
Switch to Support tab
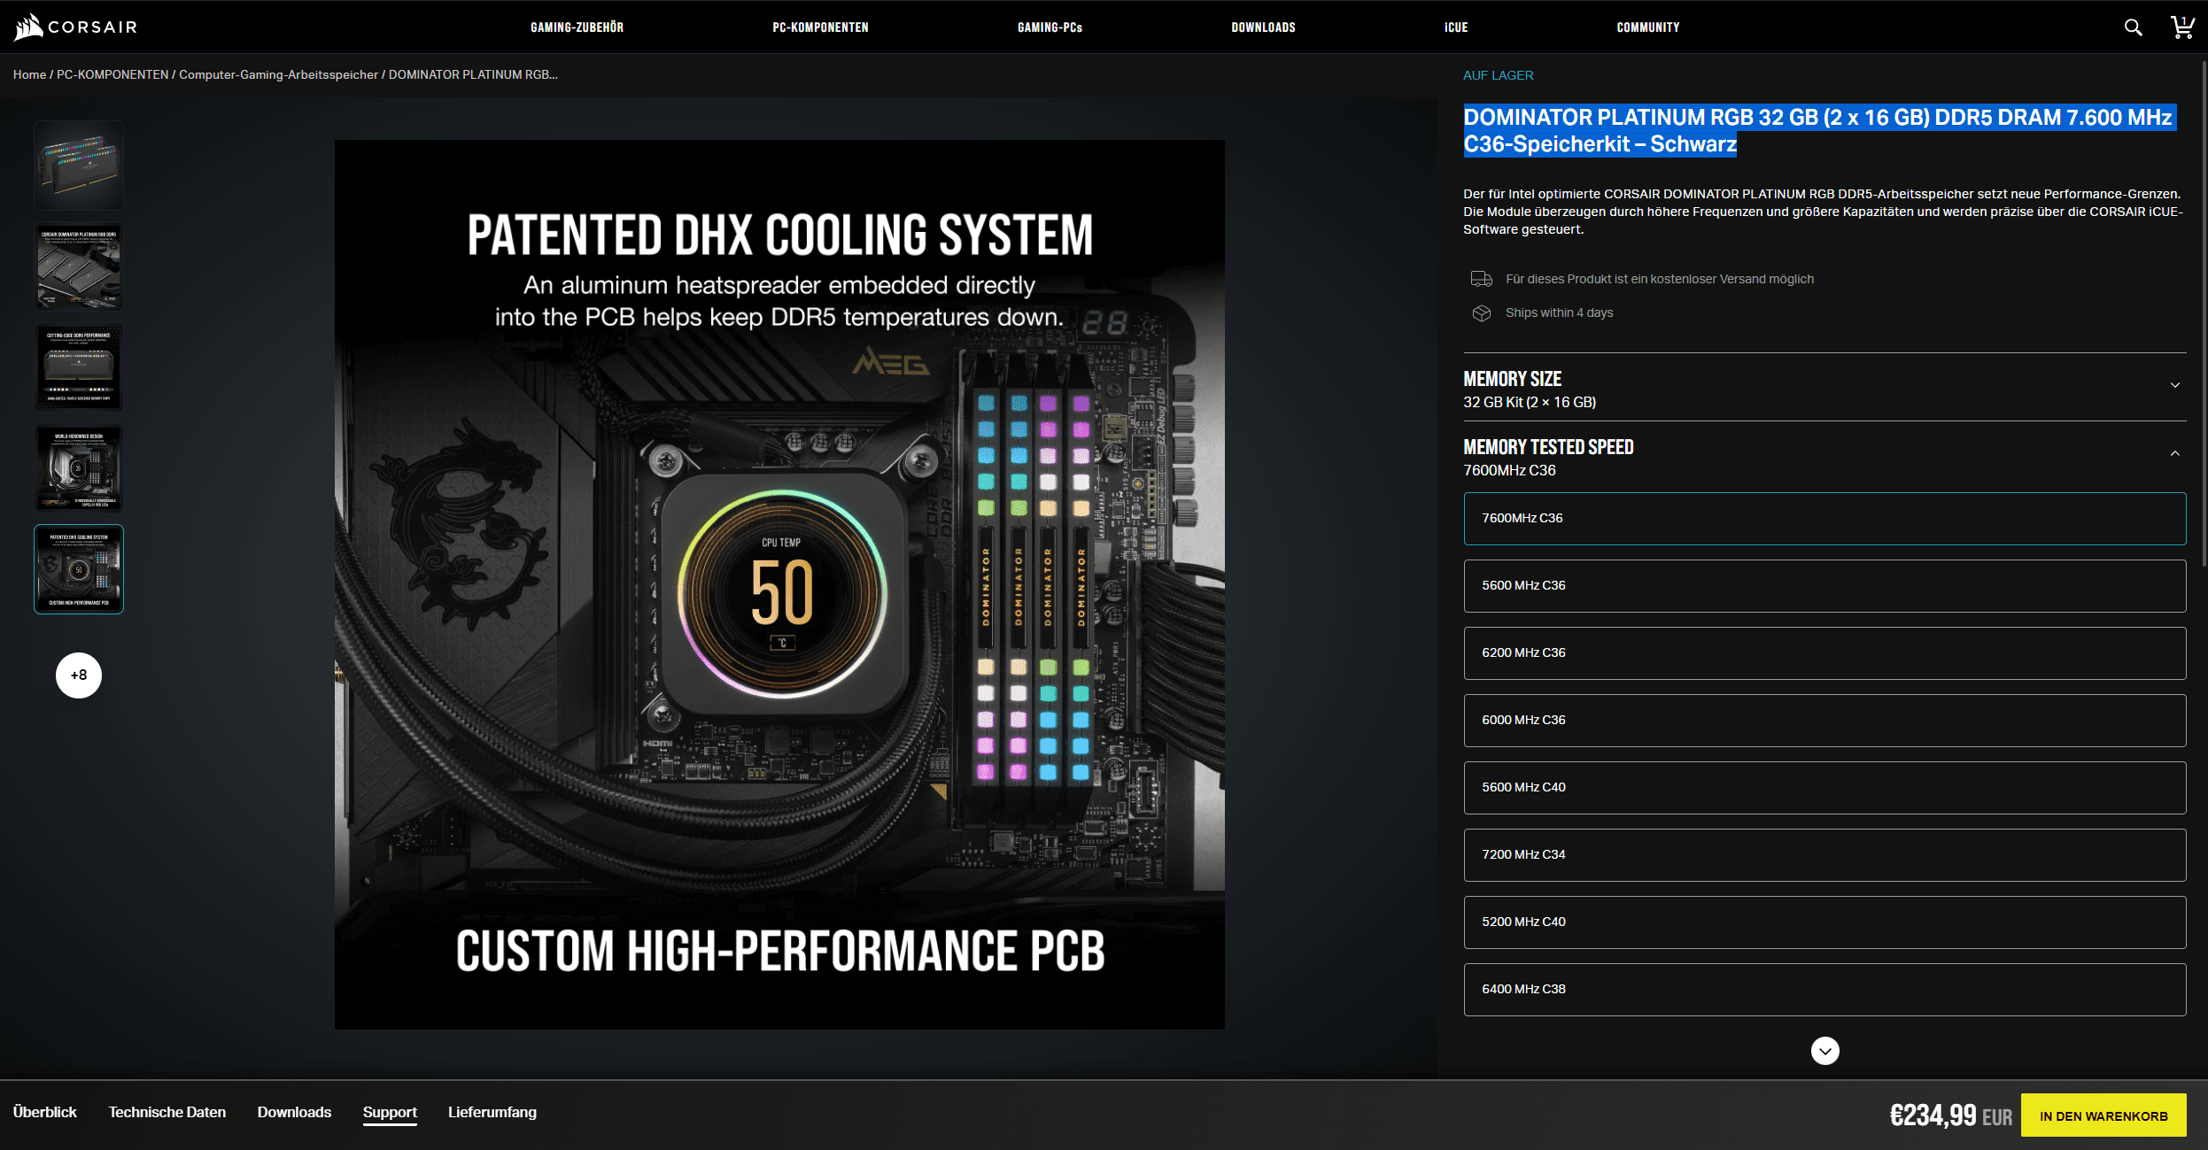coord(390,1113)
